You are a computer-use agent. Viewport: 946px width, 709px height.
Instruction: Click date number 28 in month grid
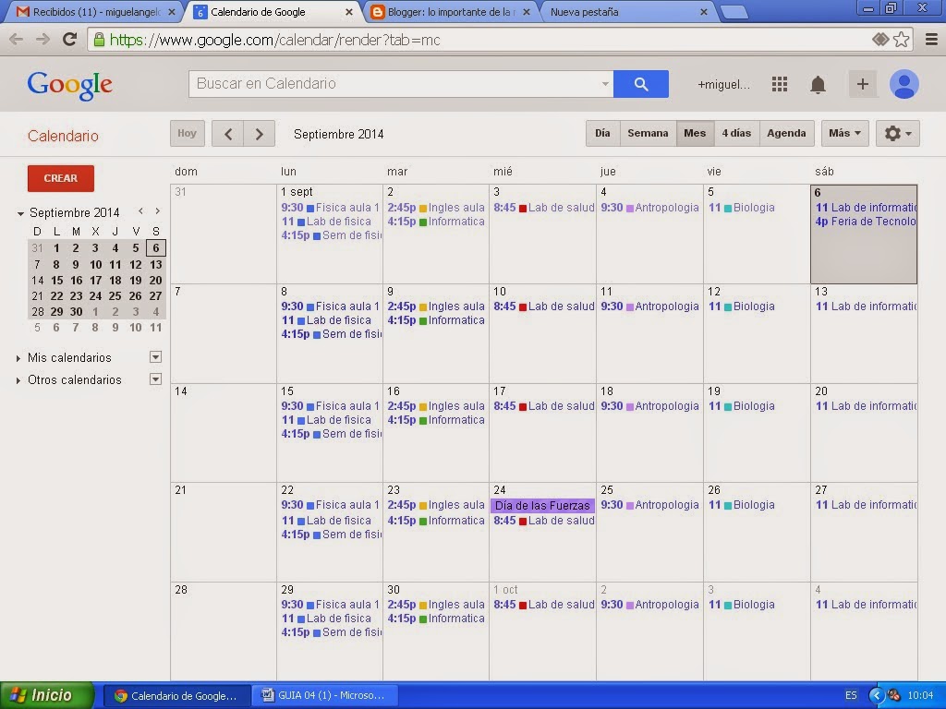click(x=181, y=590)
